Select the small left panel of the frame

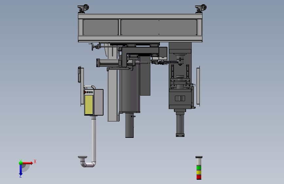[x=101, y=27]
